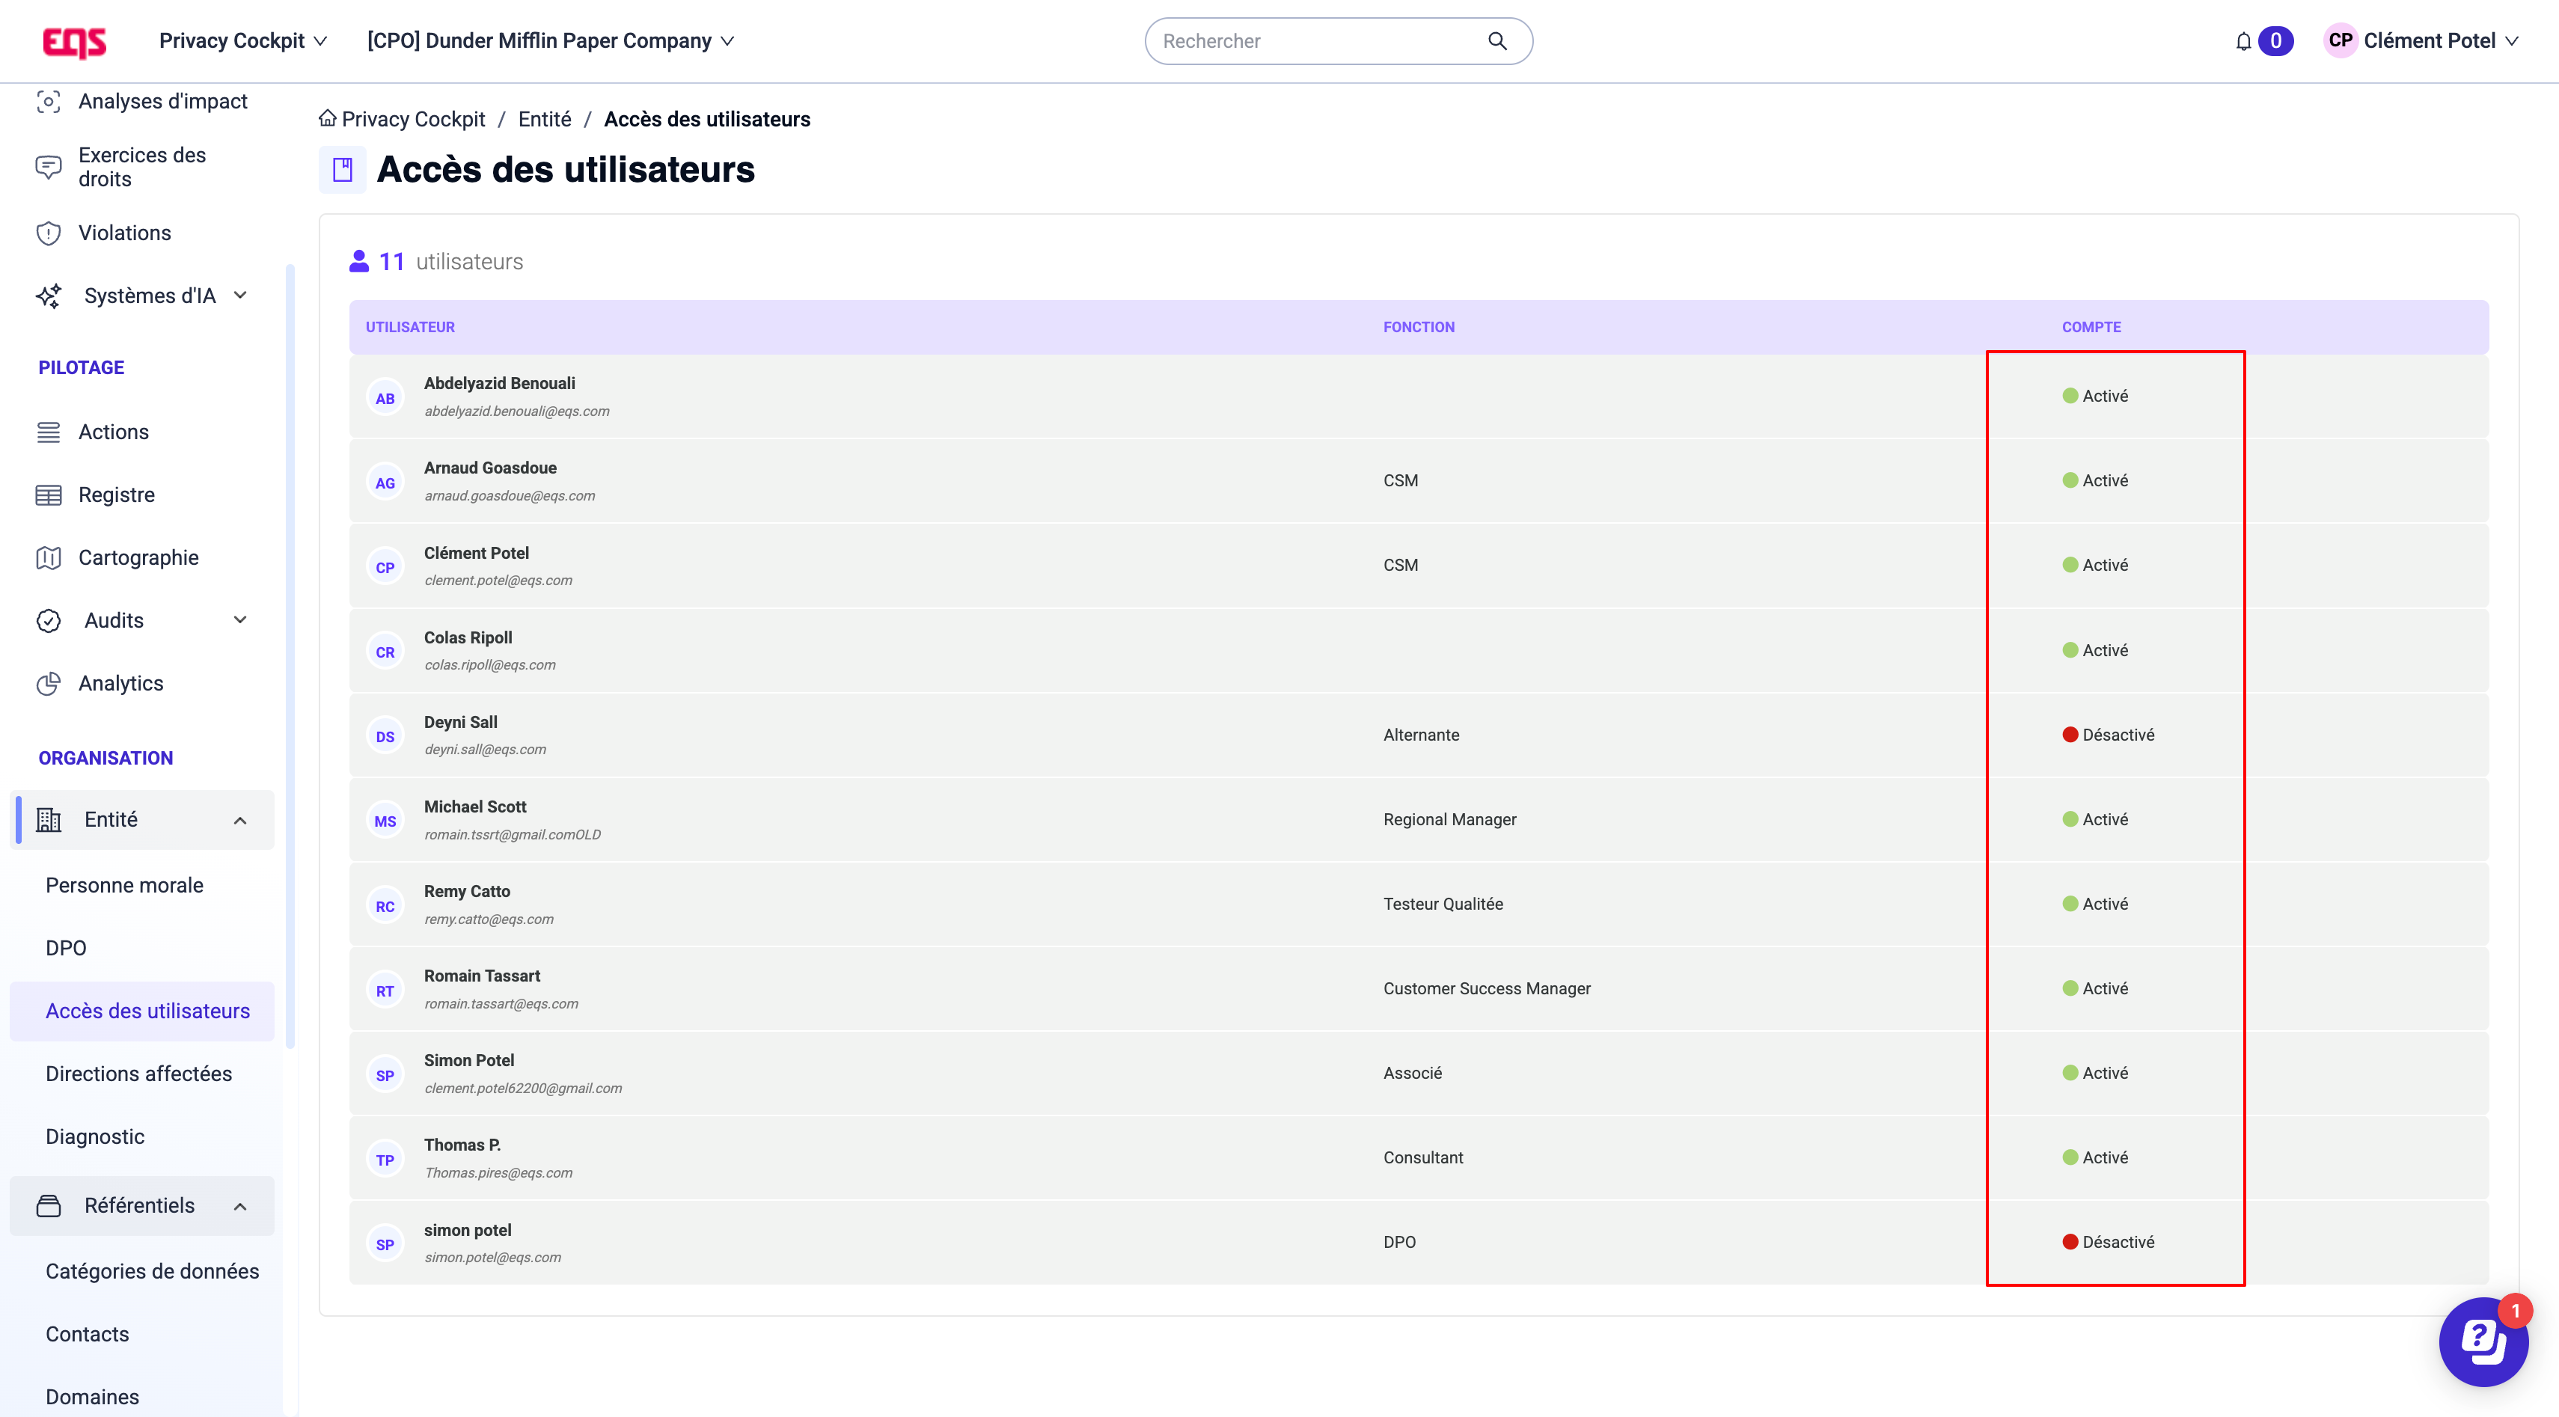Open the notifications bell
The width and height of the screenshot is (2559, 1417).
2243,42
